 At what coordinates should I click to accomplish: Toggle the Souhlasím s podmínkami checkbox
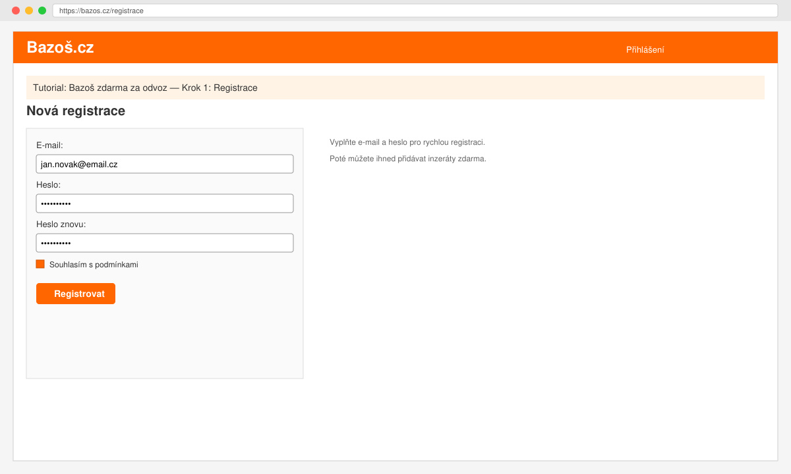pos(40,264)
